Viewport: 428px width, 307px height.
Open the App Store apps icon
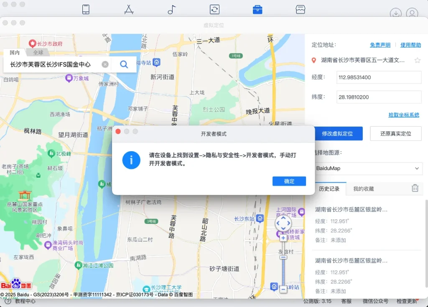[x=129, y=9]
